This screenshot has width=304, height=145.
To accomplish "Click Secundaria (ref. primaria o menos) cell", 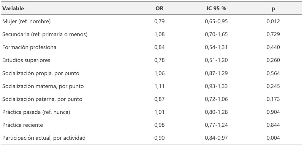I will coord(45,34).
